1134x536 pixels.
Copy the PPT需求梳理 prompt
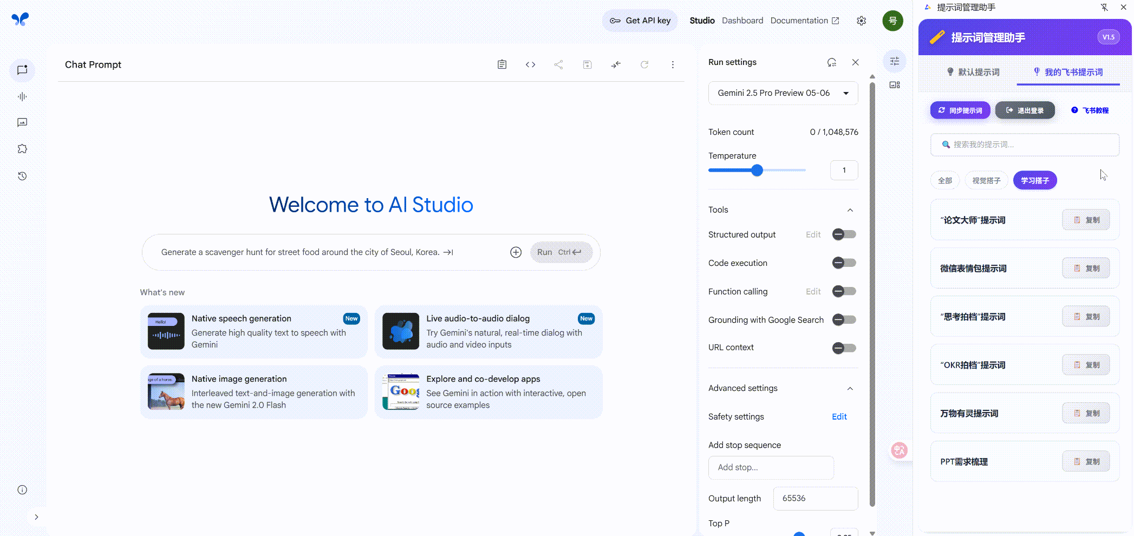coord(1086,462)
